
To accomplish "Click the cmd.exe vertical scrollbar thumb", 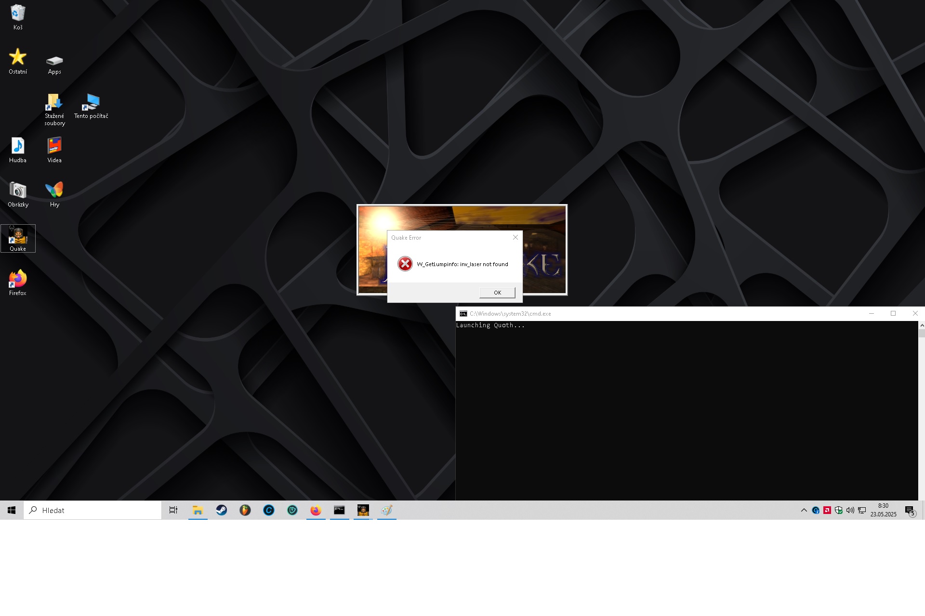I will pyautogui.click(x=922, y=334).
